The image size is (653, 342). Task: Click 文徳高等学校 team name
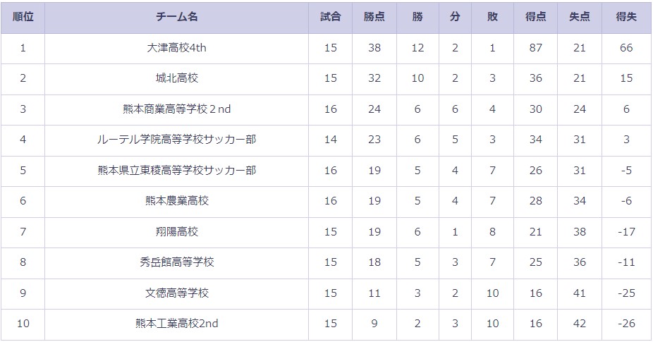(176, 293)
